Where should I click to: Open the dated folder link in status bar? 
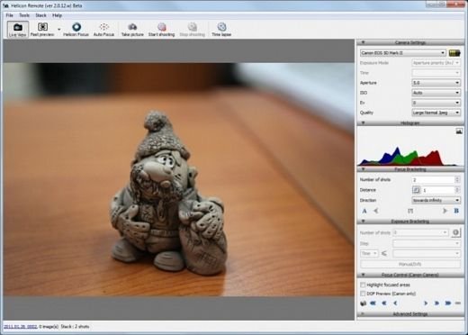(21, 326)
